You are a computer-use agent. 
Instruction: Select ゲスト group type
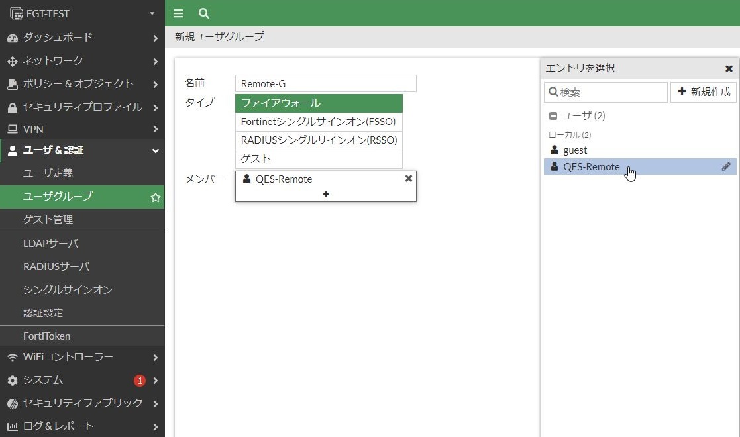(319, 159)
